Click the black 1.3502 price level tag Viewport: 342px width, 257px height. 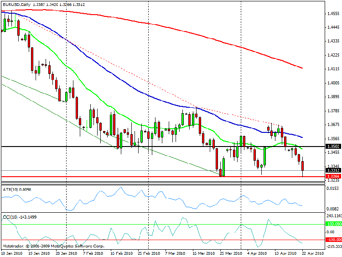point(332,146)
